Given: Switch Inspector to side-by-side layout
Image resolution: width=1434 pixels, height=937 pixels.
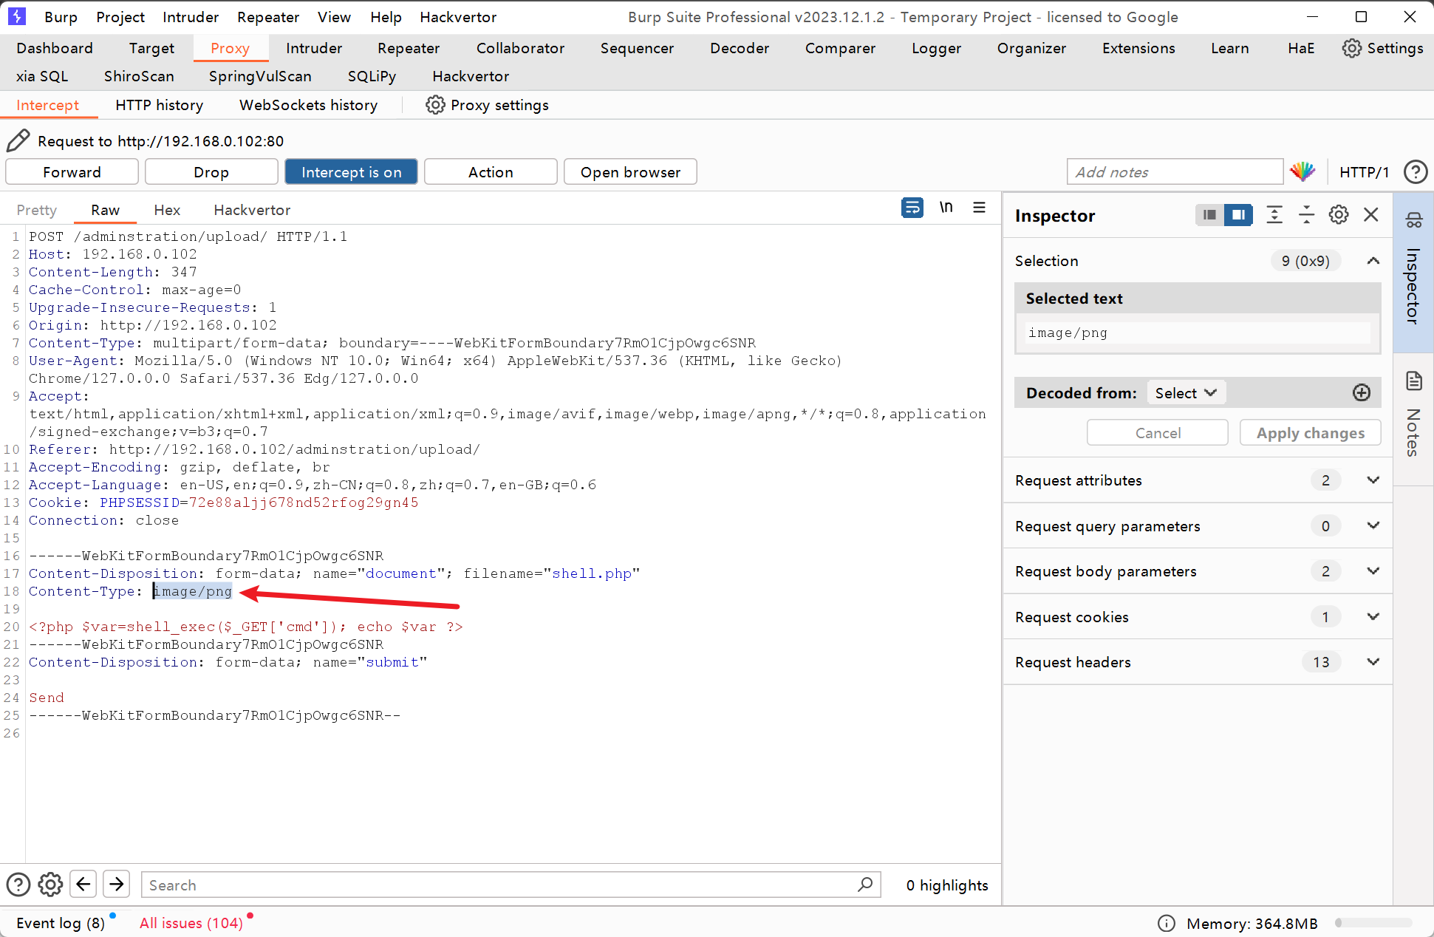Looking at the screenshot, I should click(1238, 215).
